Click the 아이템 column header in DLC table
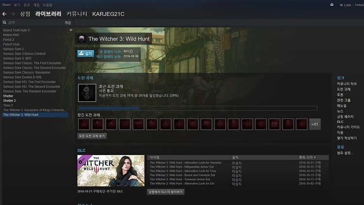This screenshot has height=205, width=364. (x=155, y=158)
